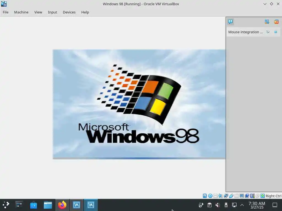This screenshot has width=282, height=211.
Task: Open the View menu
Action: (x=38, y=12)
